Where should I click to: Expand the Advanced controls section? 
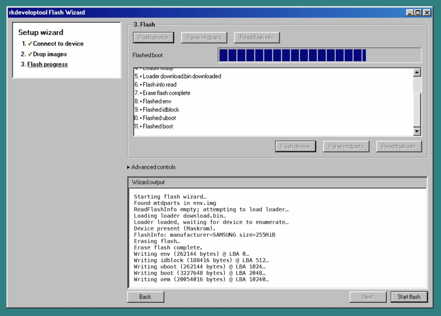(152, 167)
